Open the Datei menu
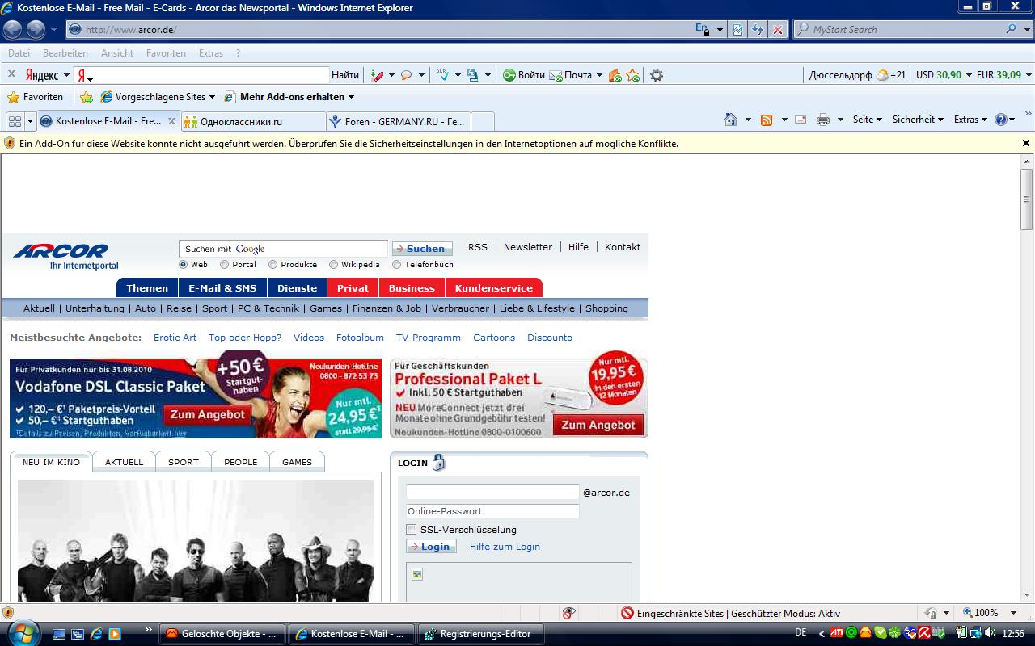 19,53
